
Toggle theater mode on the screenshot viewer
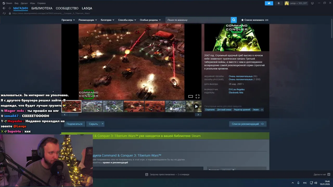coord(190,96)
